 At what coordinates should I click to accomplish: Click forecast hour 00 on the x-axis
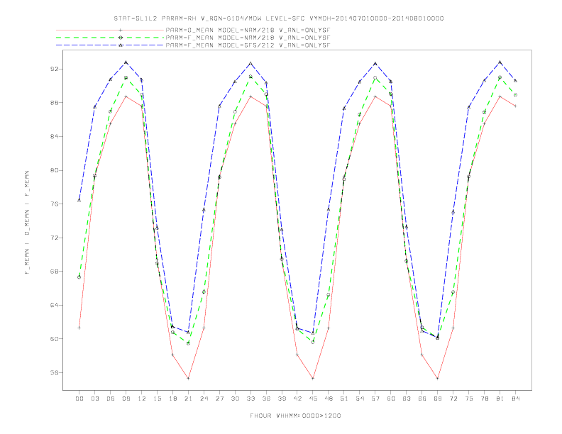tap(79, 399)
